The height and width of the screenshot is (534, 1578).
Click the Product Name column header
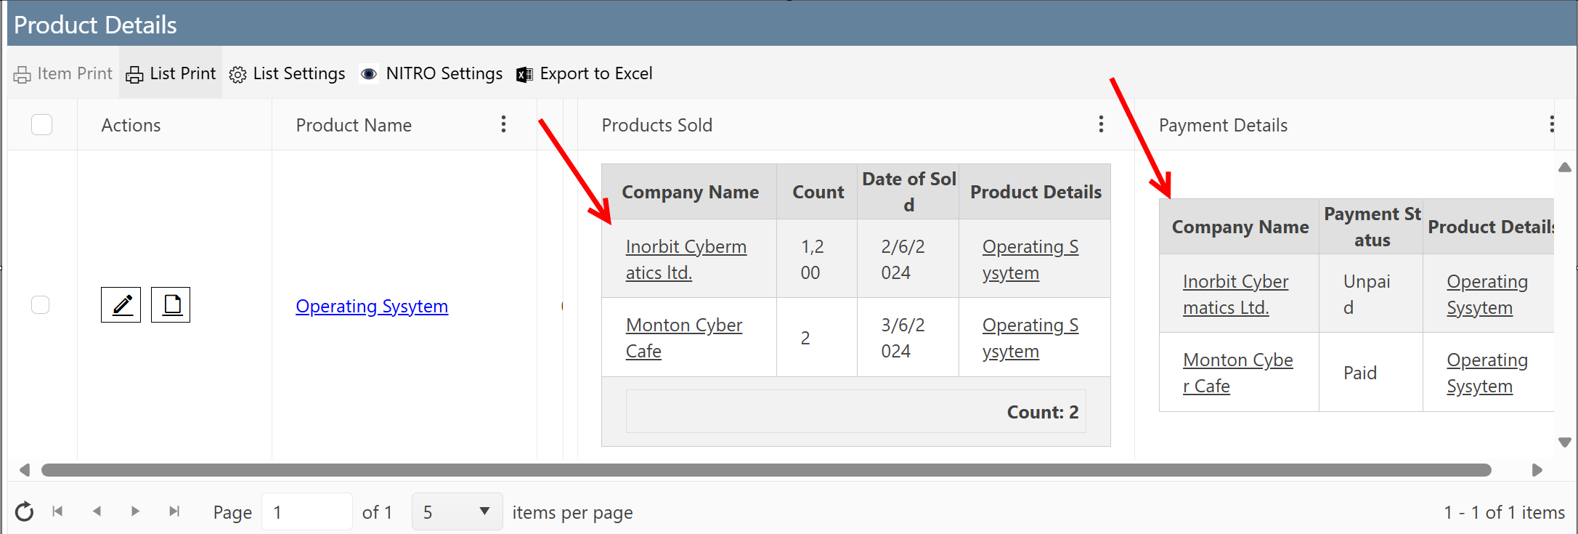(x=354, y=125)
